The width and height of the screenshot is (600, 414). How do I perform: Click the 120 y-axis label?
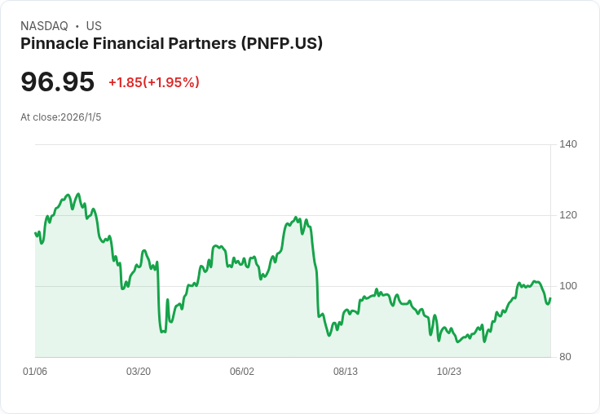click(x=567, y=215)
